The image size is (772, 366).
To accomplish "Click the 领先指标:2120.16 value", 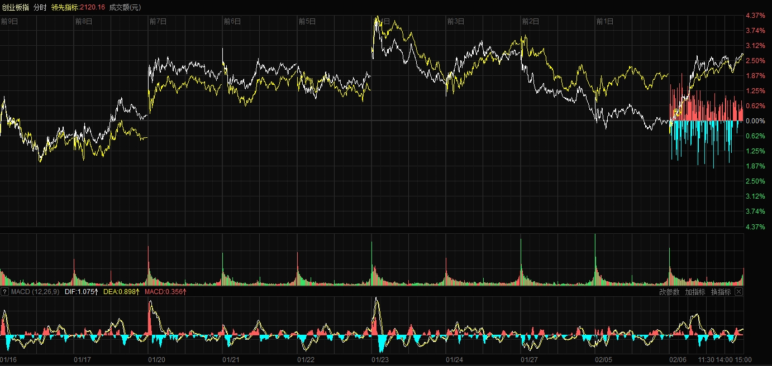I will click(x=78, y=7).
